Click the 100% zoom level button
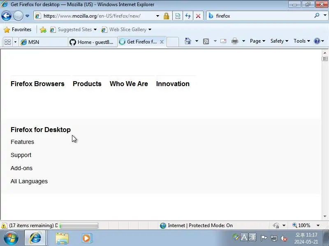 pos(301,225)
